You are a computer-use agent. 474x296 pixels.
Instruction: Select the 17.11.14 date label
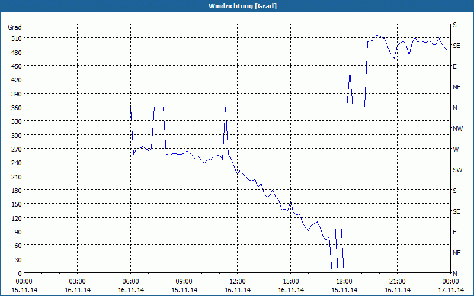[x=451, y=290]
